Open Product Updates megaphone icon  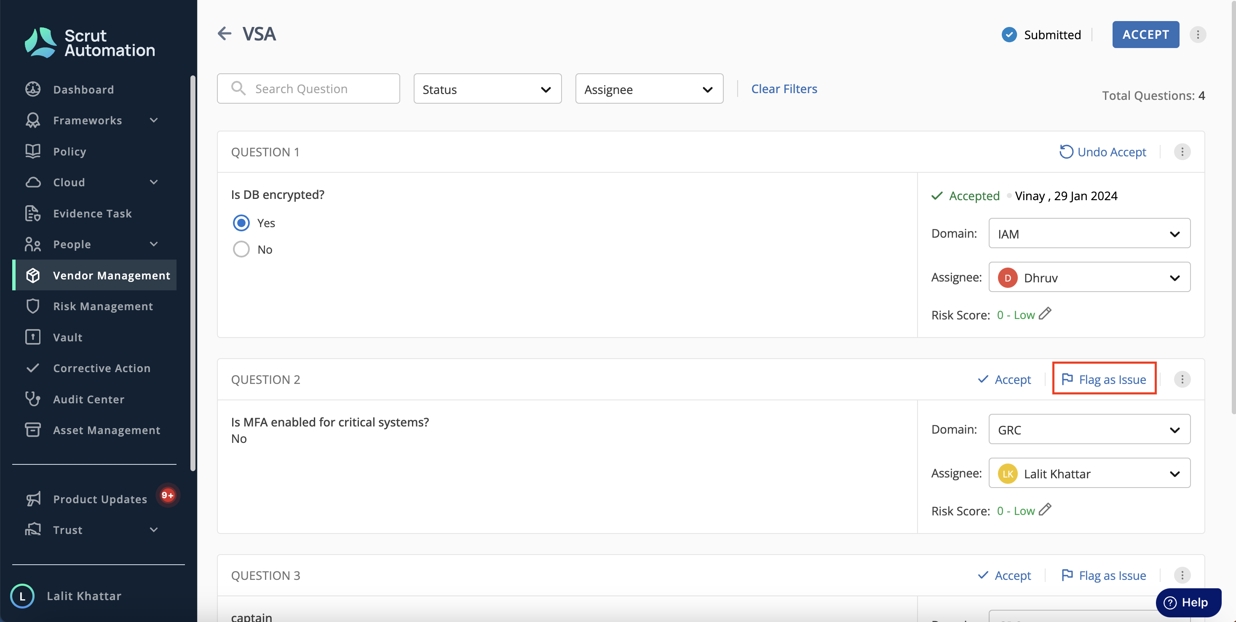pyautogui.click(x=32, y=499)
